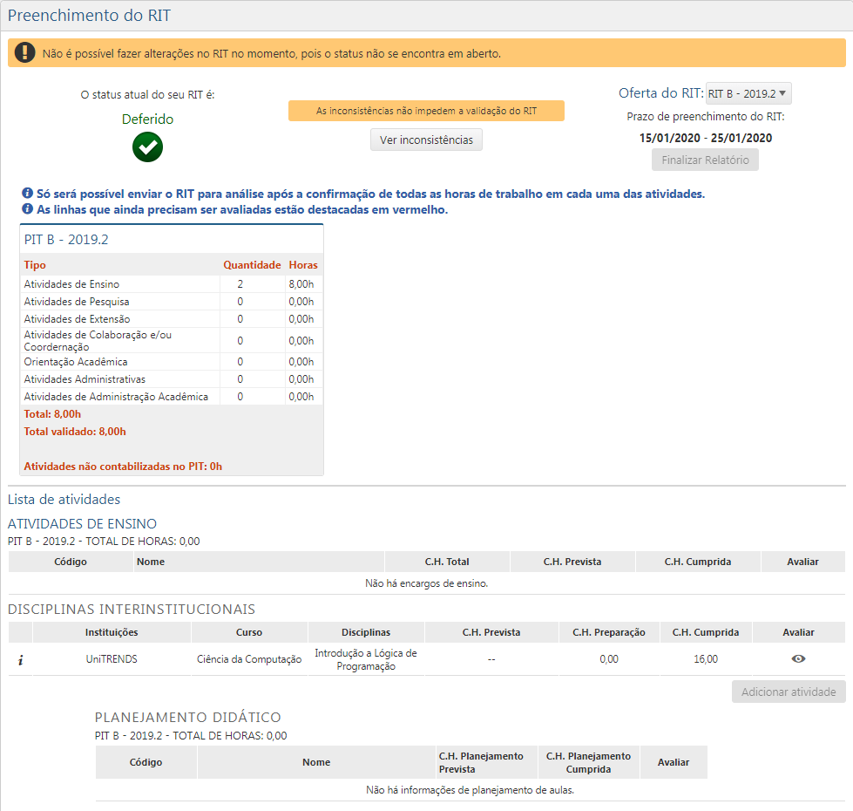
Task: Open the Oferta do RIT dropdown
Action: 748,93
